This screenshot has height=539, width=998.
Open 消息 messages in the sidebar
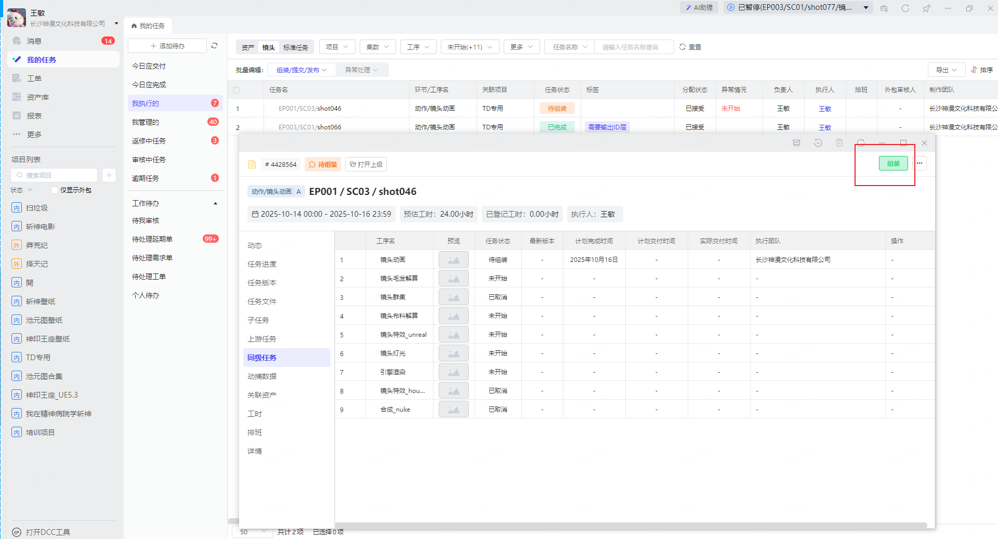pos(34,41)
